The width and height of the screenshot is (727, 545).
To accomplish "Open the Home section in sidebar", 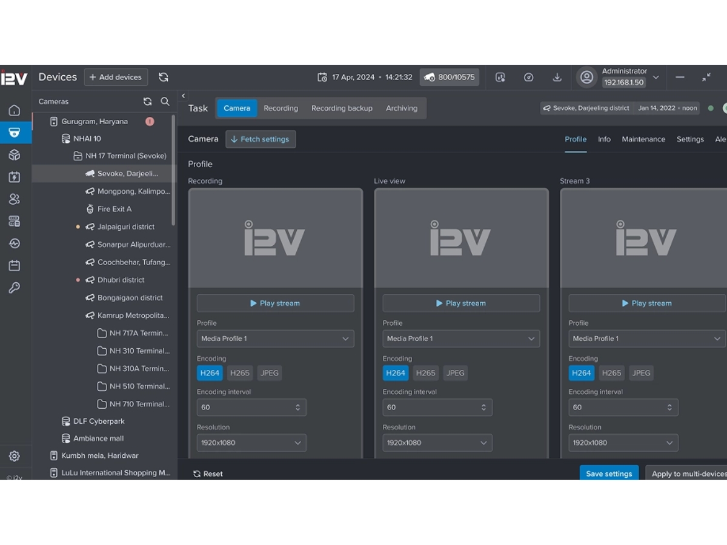I will point(15,110).
